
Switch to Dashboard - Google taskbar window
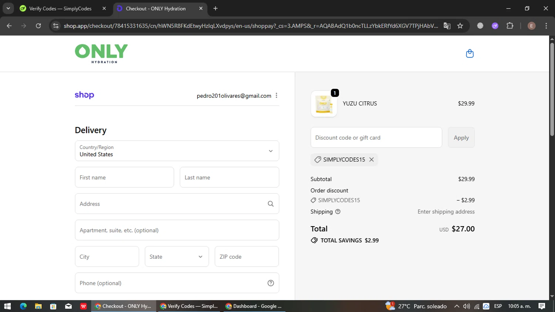[x=255, y=306]
